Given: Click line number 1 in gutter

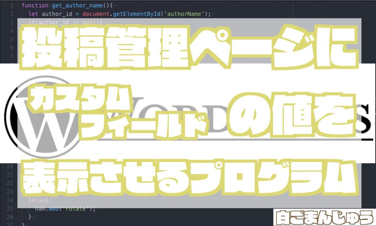Looking at the screenshot, I should 11,5.
